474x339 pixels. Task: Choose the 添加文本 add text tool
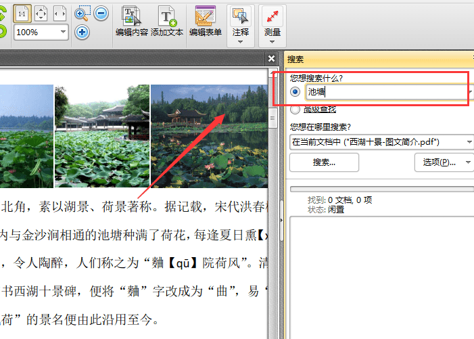(167, 22)
